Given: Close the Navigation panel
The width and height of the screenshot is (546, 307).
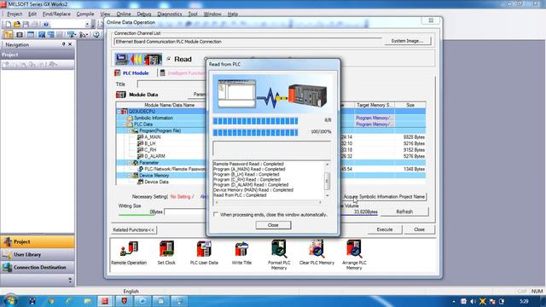Looking at the screenshot, I should (x=70, y=44).
